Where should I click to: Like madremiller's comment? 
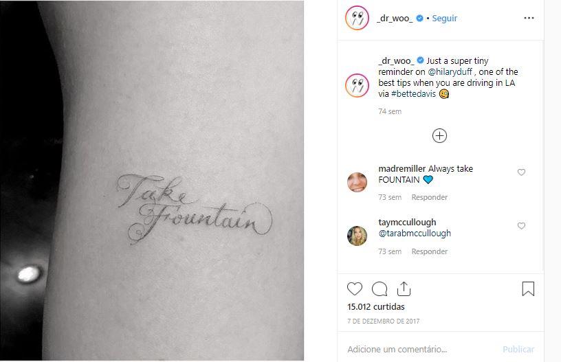tap(521, 172)
